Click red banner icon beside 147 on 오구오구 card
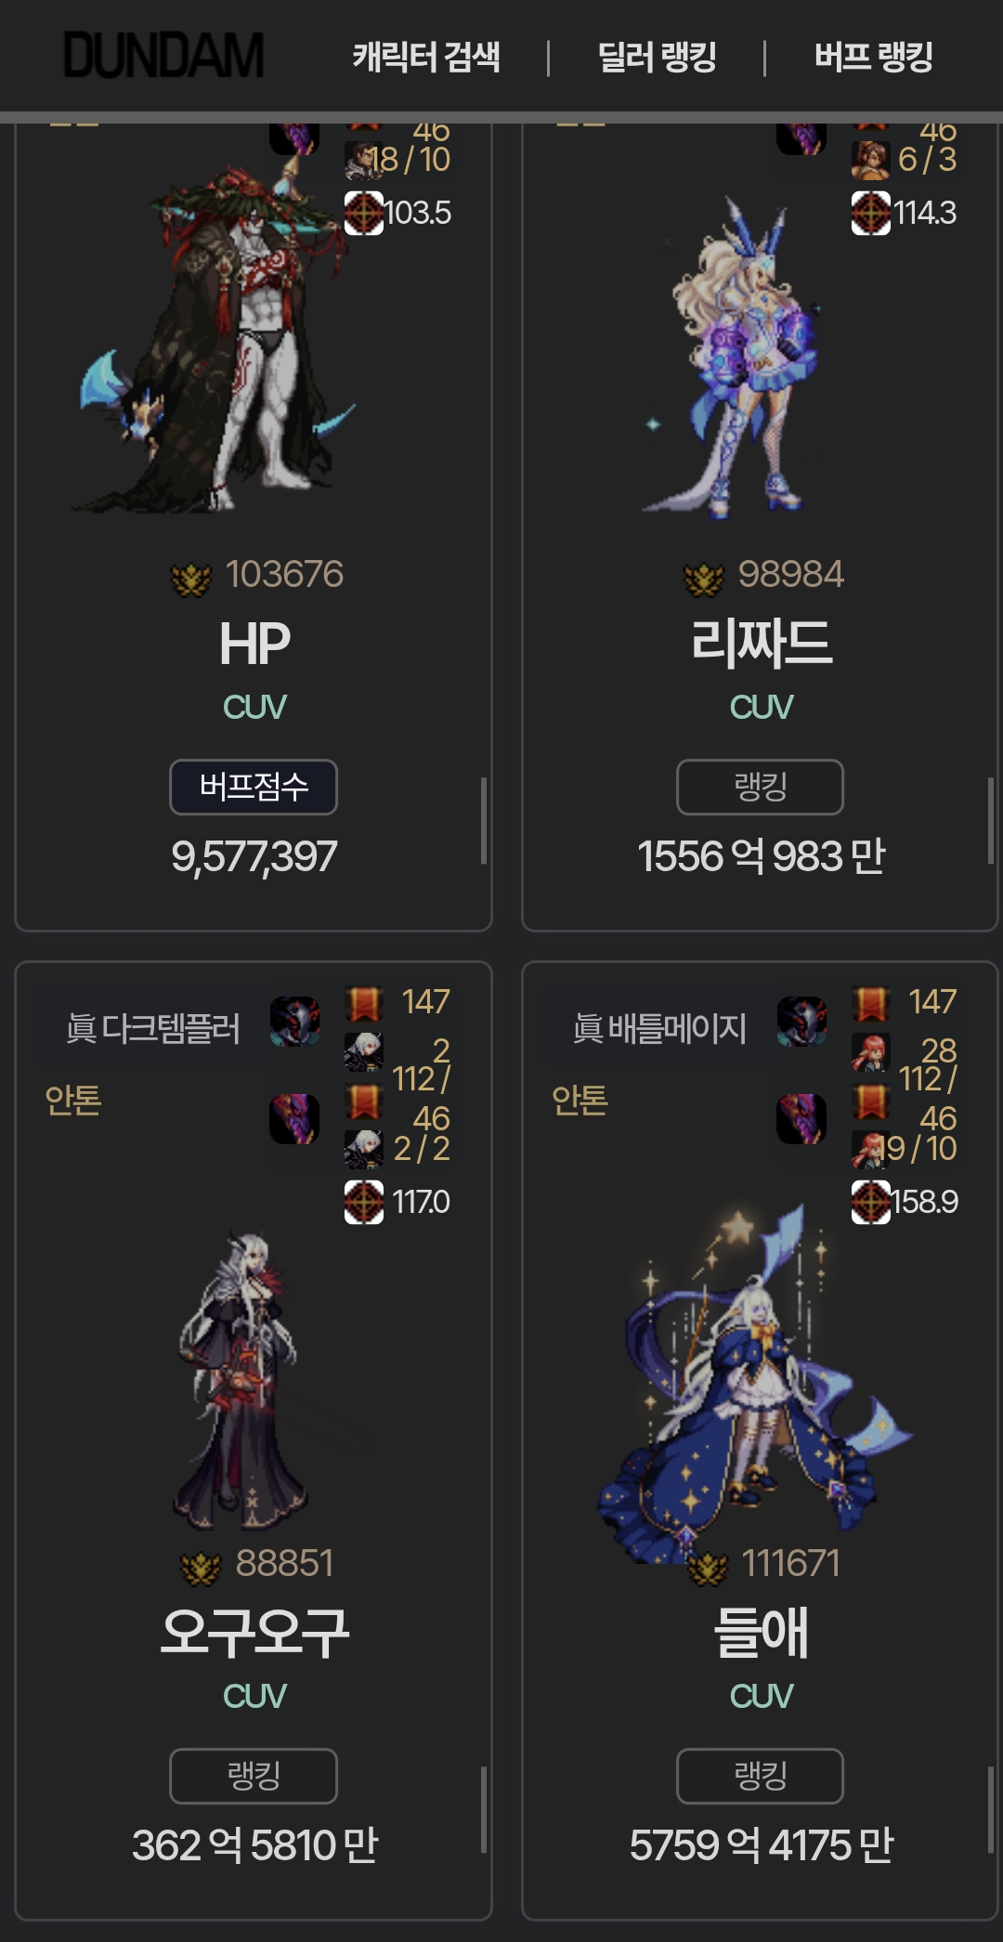Image resolution: width=1003 pixels, height=1942 pixels. pyautogui.click(x=364, y=1003)
